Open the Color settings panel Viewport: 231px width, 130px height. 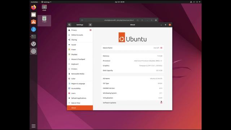click(x=80, y=79)
